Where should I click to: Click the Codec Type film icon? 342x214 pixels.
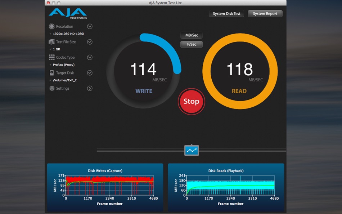tap(52, 57)
